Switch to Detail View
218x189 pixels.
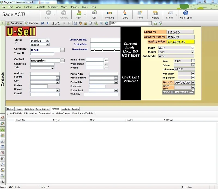[x=15, y=23]
